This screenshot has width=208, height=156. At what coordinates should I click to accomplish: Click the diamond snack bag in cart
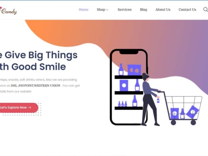(x=193, y=112)
